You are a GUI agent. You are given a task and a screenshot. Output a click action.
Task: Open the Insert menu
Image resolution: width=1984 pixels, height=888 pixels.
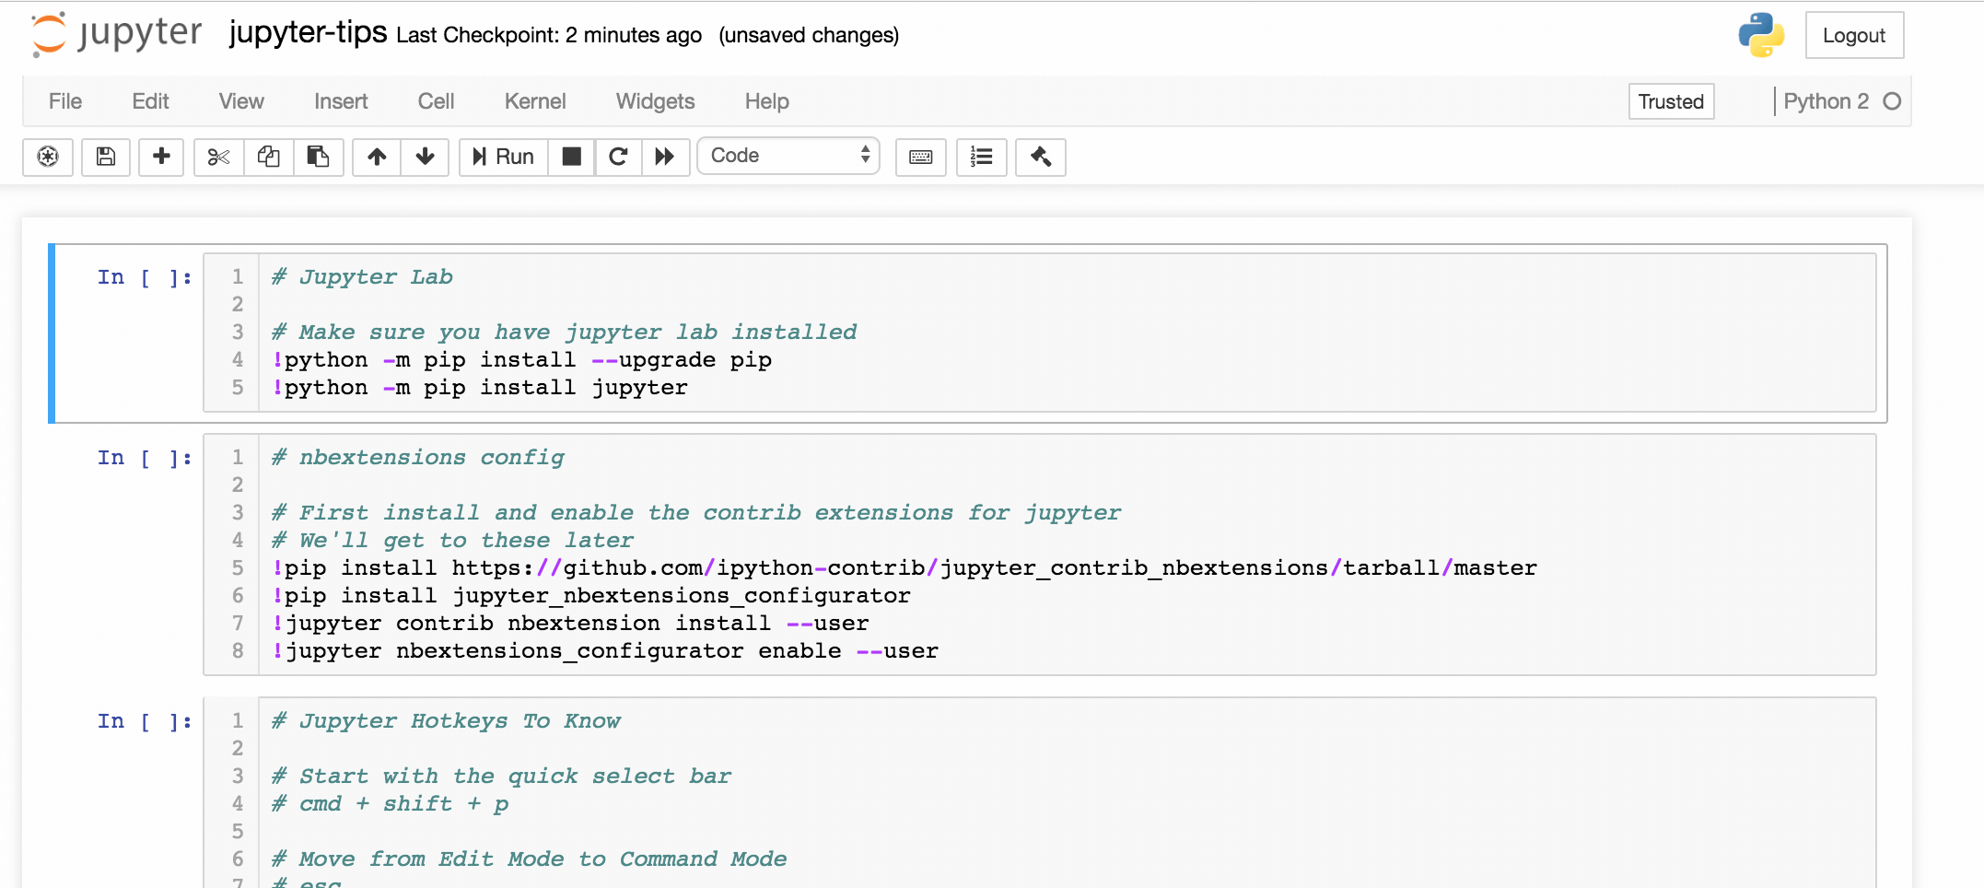pos(341,101)
